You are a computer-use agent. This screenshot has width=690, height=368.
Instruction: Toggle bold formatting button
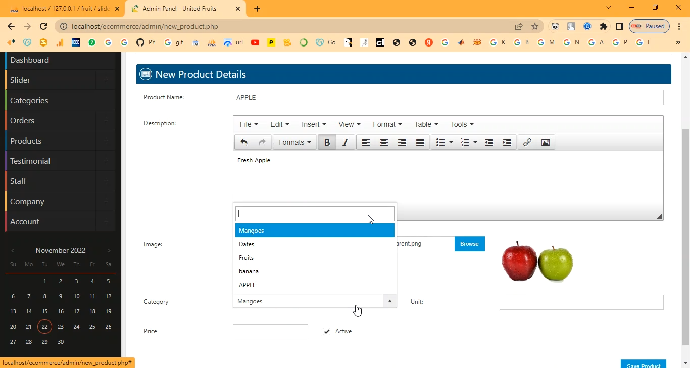(x=327, y=143)
